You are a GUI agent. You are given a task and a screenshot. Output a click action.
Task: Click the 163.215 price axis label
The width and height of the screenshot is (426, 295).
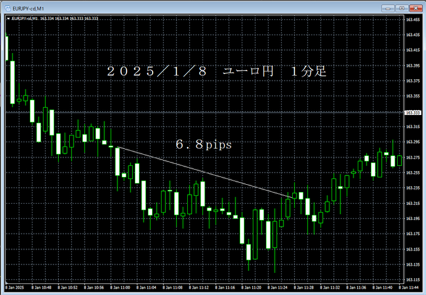point(413,203)
